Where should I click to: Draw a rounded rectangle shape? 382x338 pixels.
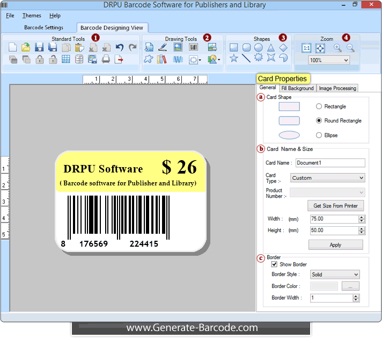click(x=246, y=47)
